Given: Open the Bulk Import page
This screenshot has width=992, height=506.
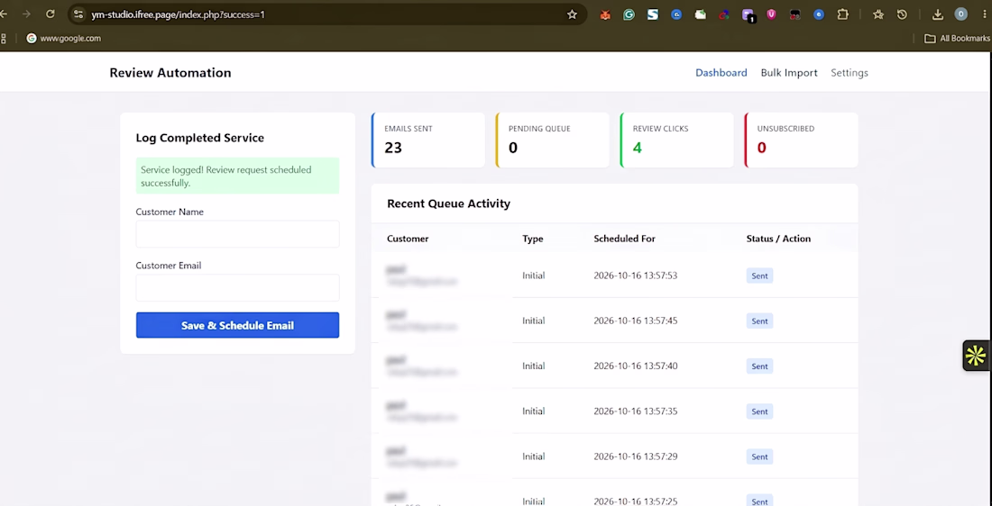Looking at the screenshot, I should click(x=789, y=73).
